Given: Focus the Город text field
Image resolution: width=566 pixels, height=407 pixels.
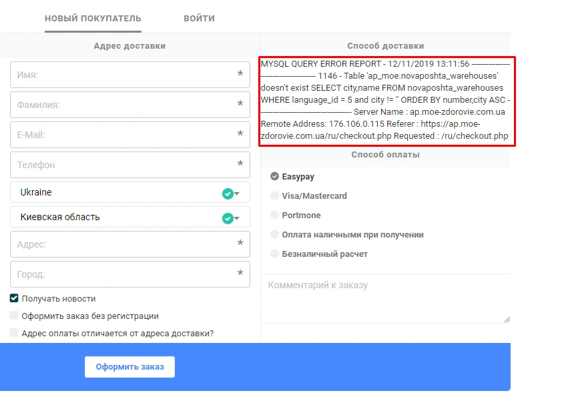Looking at the screenshot, I should point(123,274).
